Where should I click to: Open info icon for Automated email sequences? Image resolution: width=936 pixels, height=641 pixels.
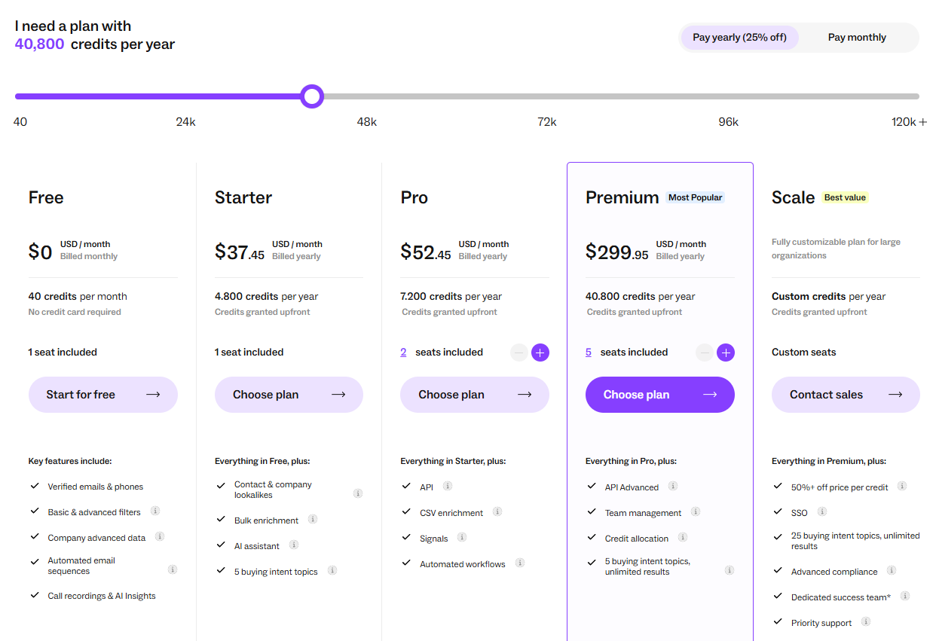pos(173,569)
